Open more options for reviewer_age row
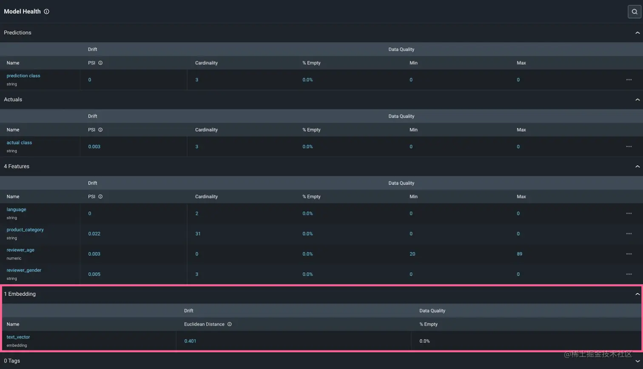This screenshot has width=643, height=369. click(x=629, y=254)
